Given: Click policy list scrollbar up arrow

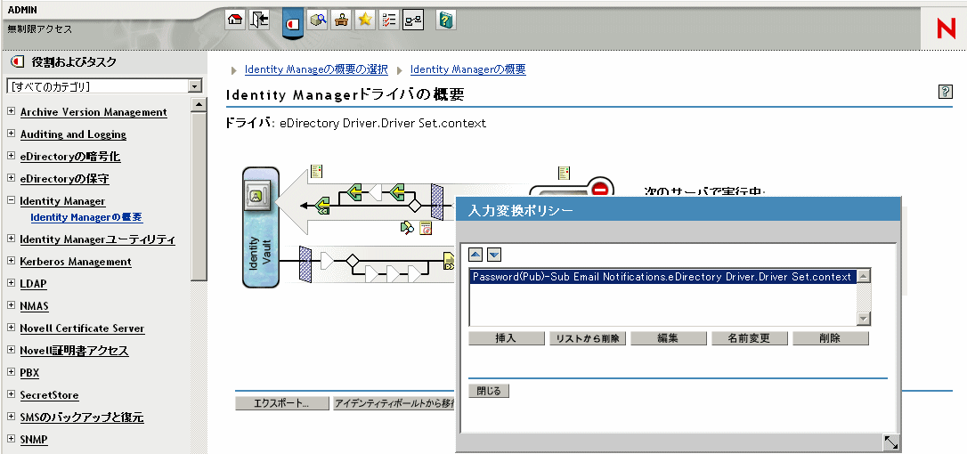Looking at the screenshot, I should (864, 276).
